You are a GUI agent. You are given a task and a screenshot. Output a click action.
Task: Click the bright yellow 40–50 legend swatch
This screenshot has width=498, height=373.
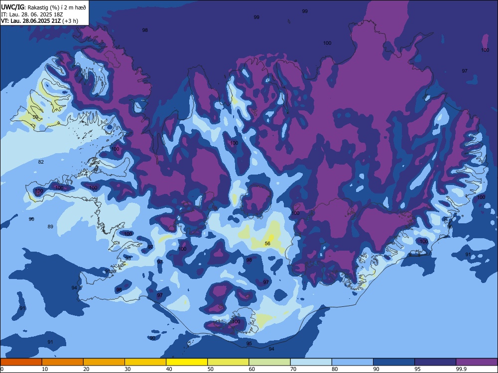pos(187,362)
